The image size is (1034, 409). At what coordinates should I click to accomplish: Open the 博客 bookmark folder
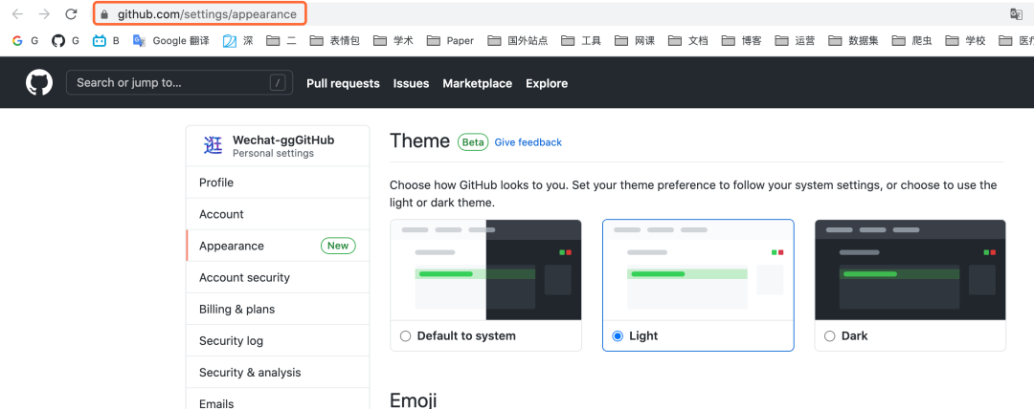tap(742, 41)
